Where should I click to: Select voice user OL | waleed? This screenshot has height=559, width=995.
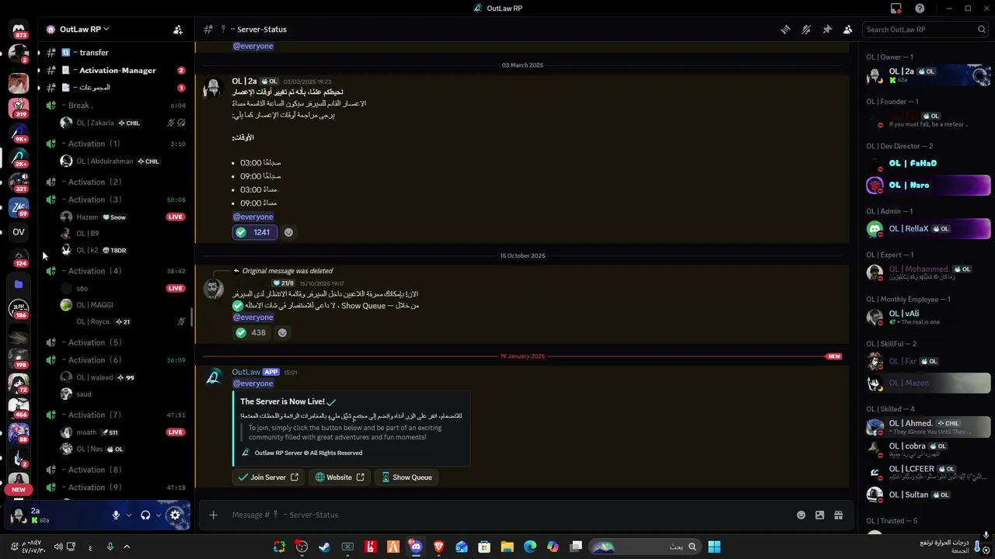(x=123, y=377)
